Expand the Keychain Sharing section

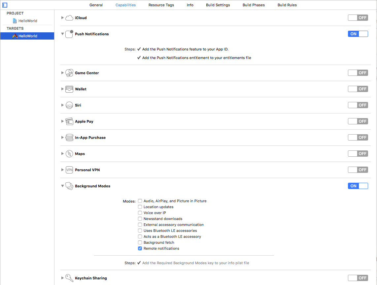click(62, 278)
